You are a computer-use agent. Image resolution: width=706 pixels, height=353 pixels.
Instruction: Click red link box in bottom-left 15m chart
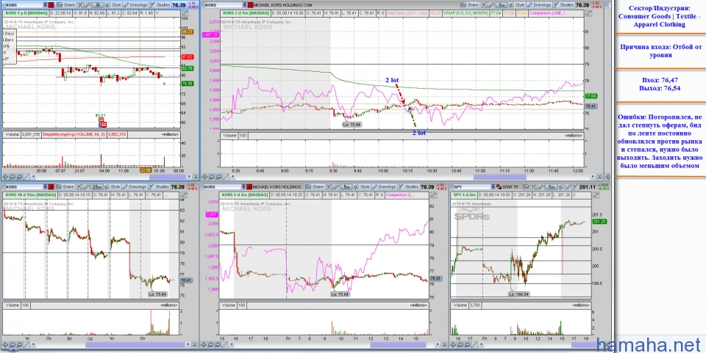coord(51,187)
